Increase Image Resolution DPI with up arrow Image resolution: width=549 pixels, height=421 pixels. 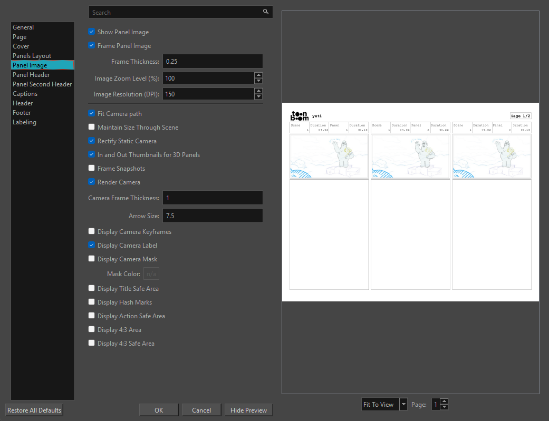point(258,91)
